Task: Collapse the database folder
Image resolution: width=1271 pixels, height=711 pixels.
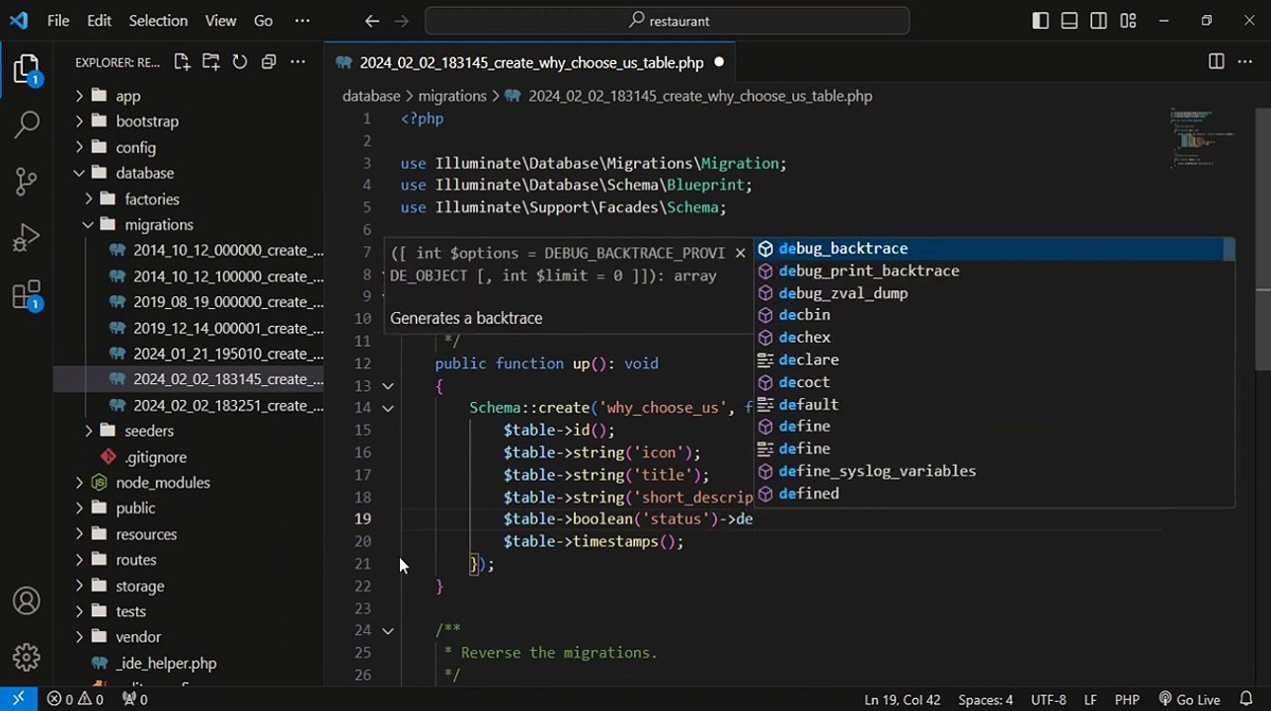Action: point(79,173)
